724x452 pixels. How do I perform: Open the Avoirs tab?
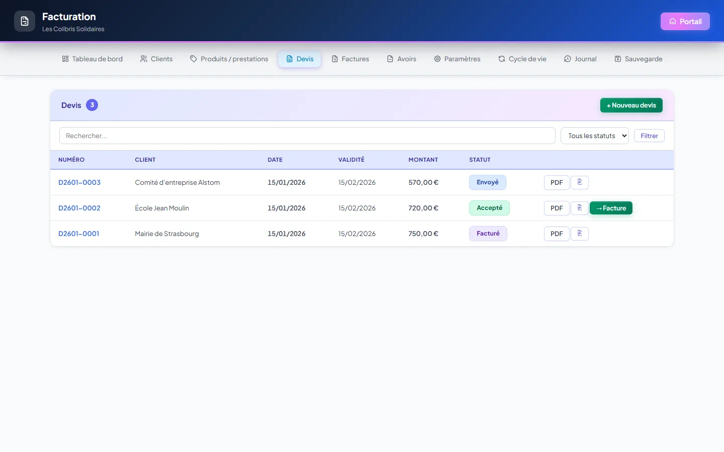pyautogui.click(x=402, y=59)
